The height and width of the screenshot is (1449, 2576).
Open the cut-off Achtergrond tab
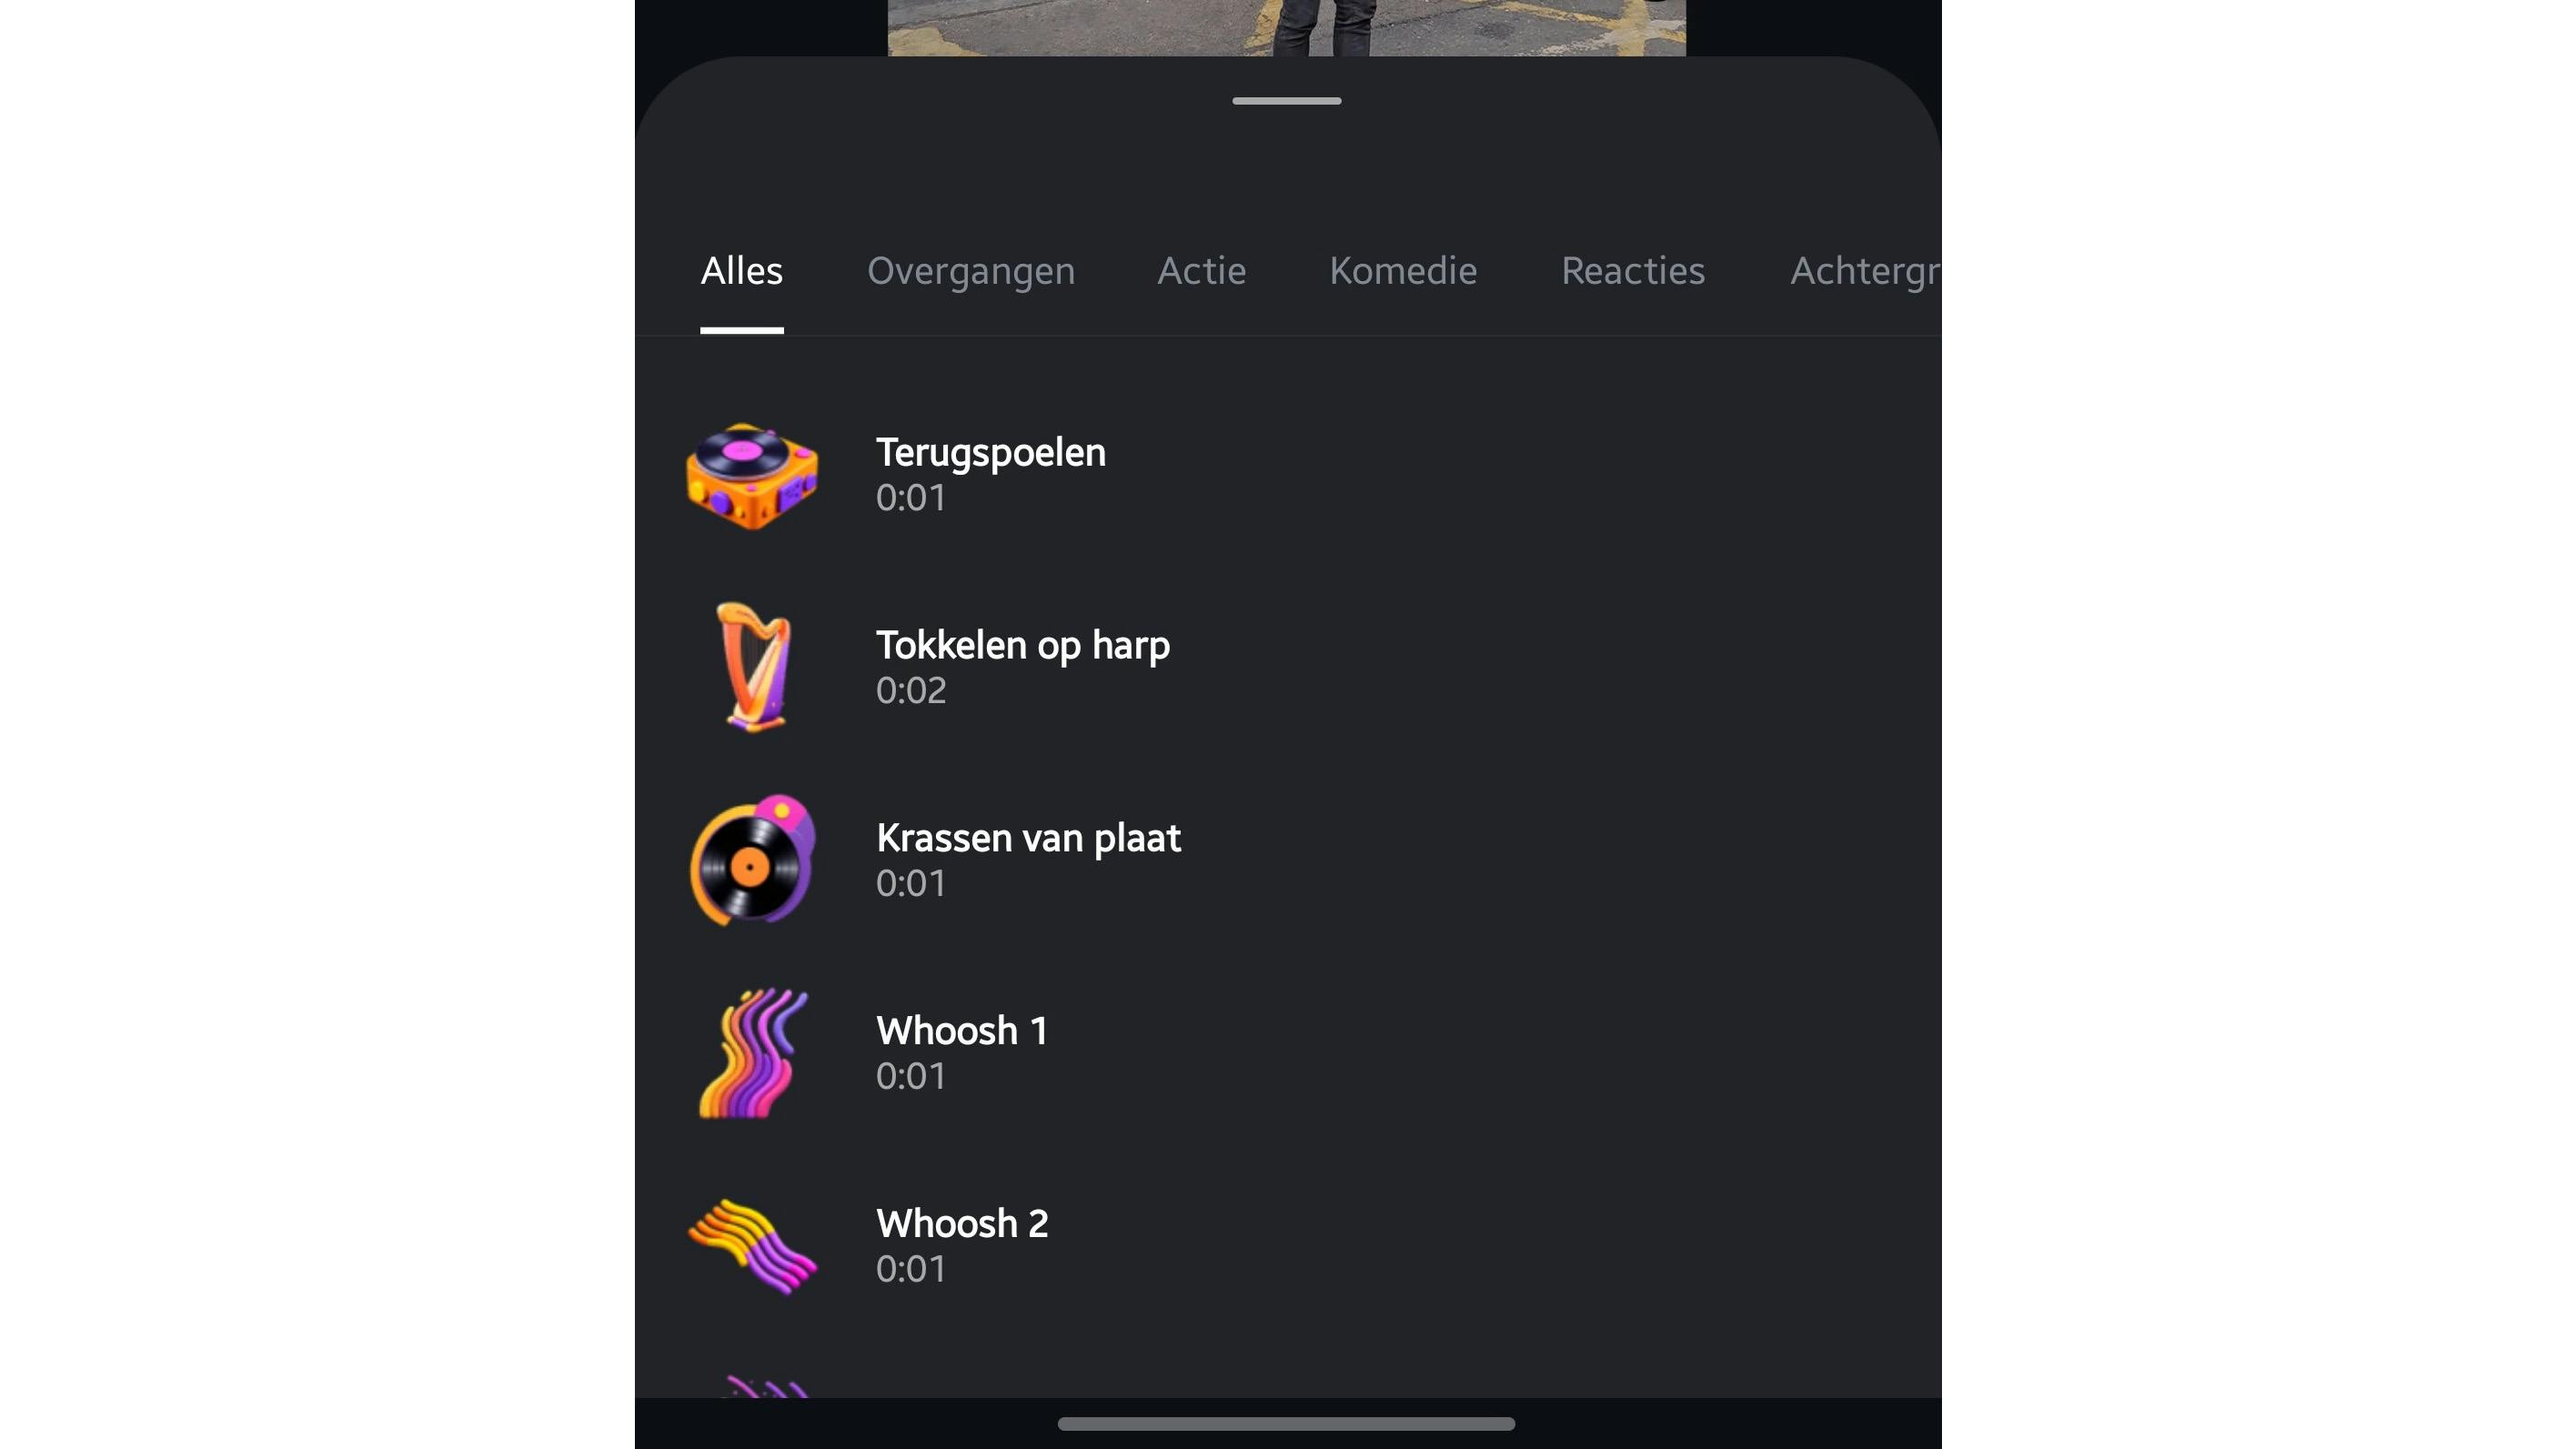1865,271
